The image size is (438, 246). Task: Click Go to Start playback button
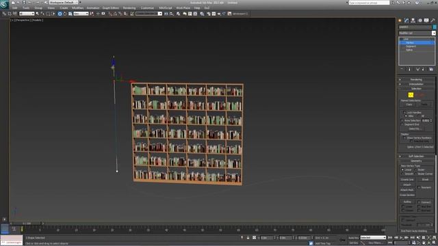pos(390,238)
